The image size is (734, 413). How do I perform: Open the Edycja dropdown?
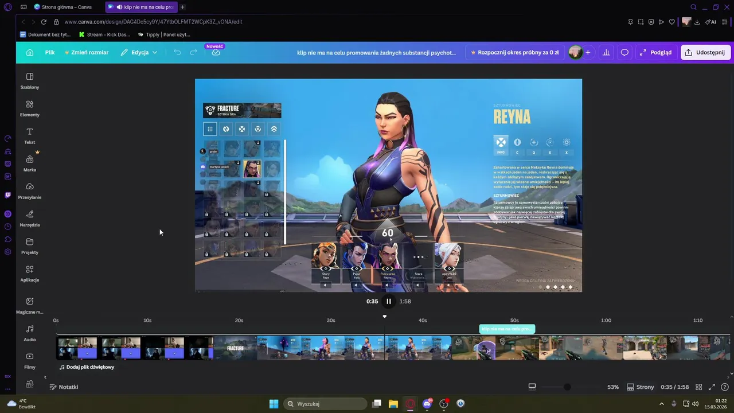point(139,52)
